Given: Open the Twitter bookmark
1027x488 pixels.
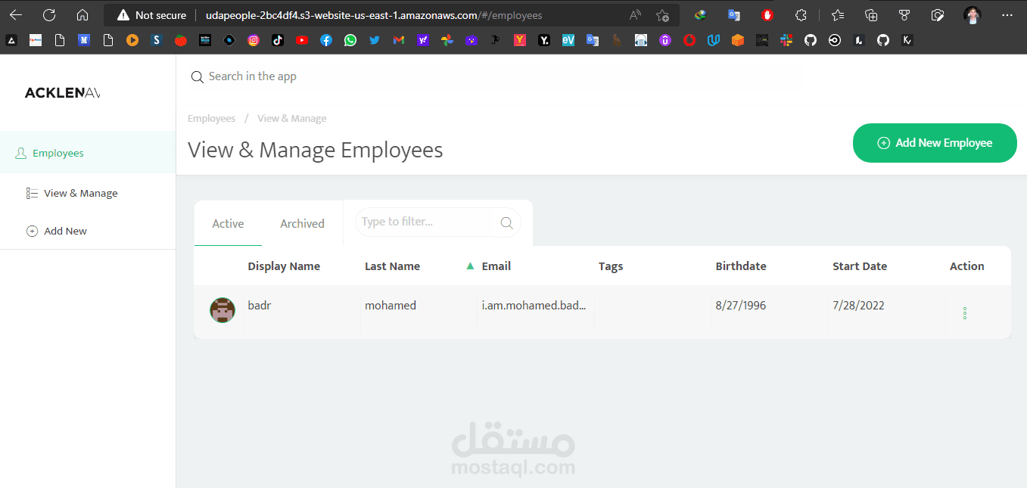Looking at the screenshot, I should pyautogui.click(x=375, y=41).
